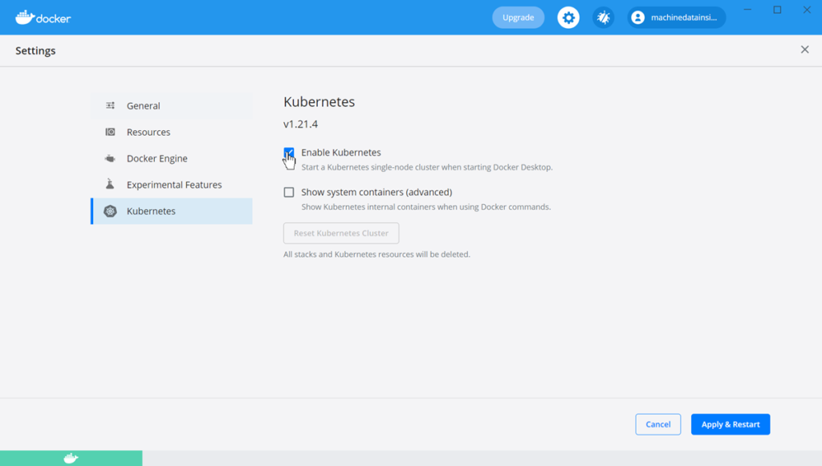Viewport: 822px width, 466px height.
Task: Click the Cancel button
Action: 657,424
